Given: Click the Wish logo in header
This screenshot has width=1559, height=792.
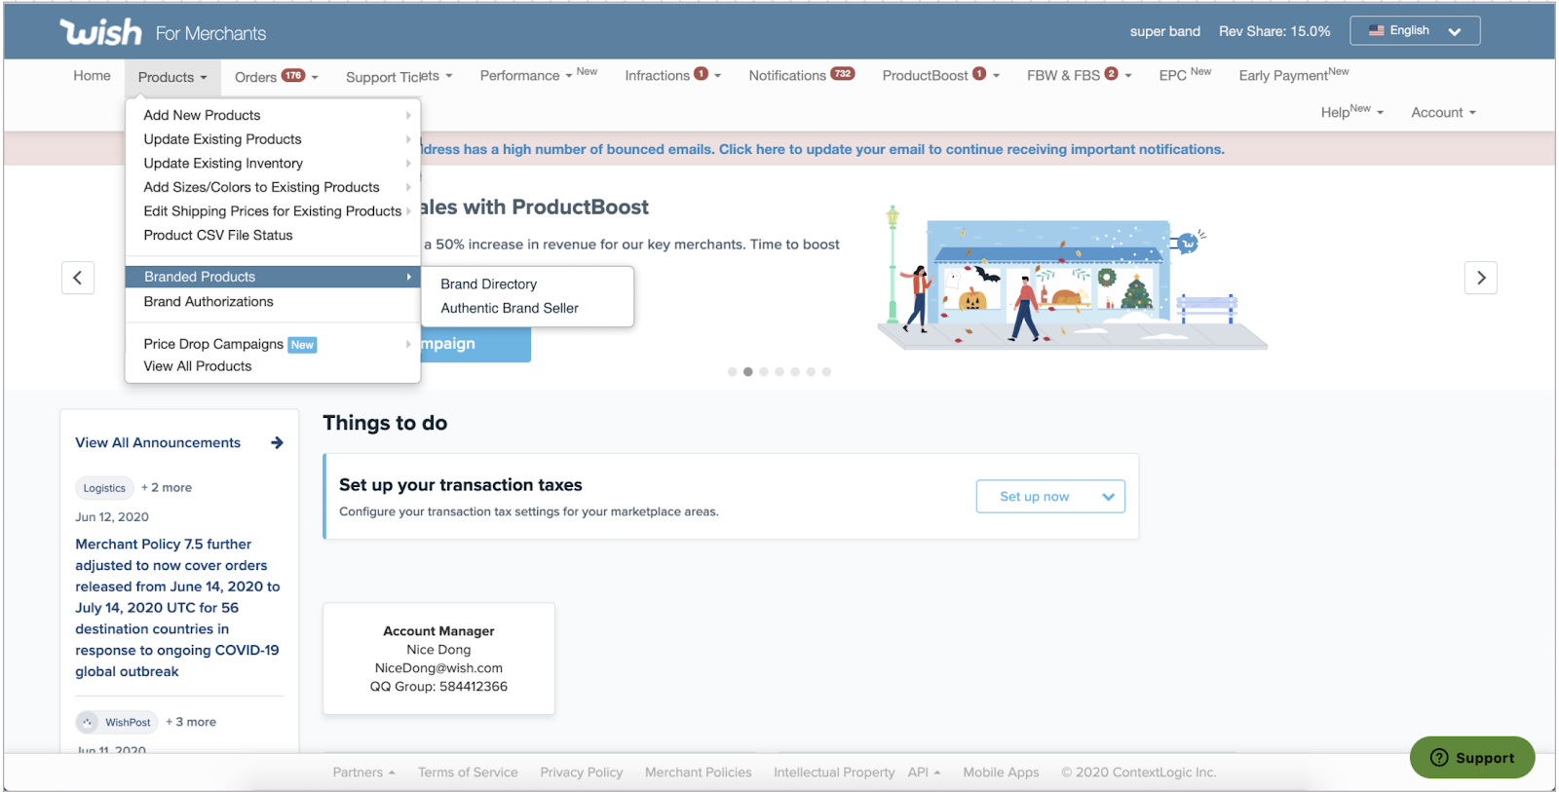Looking at the screenshot, I should 100,32.
